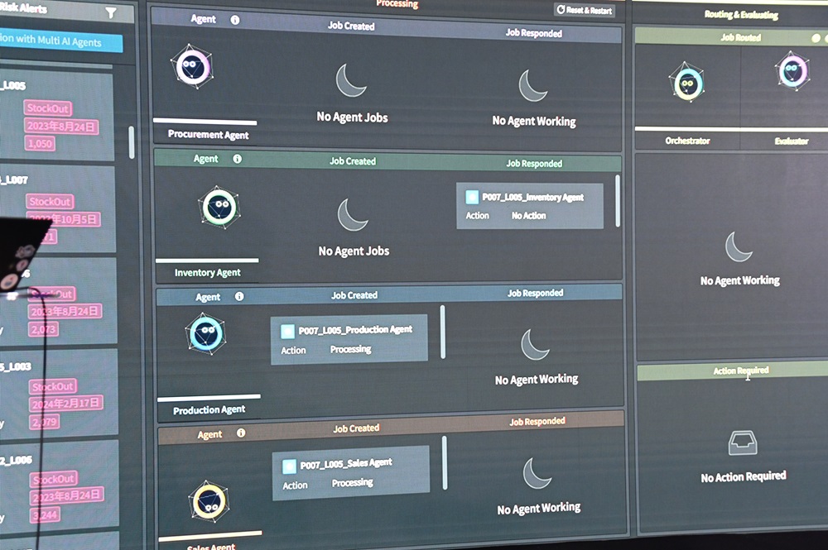Click the Procurement Agent avatar icon
This screenshot has height=550, width=828.
(192, 66)
